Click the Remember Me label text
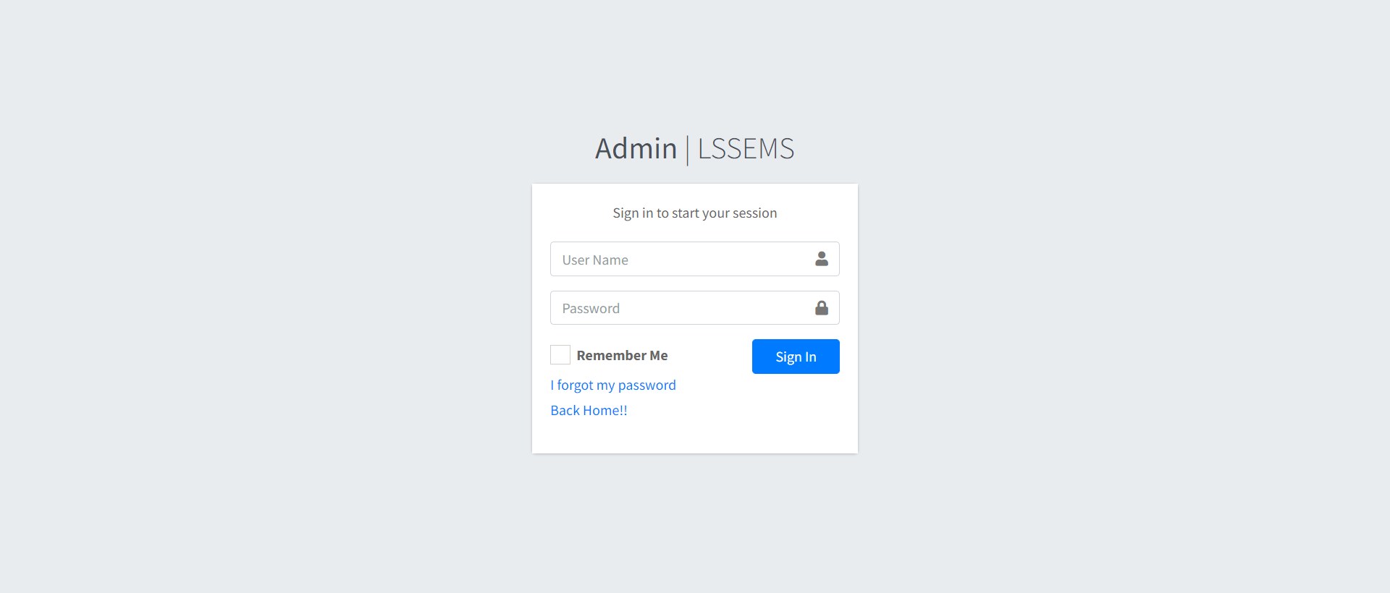The image size is (1390, 593). 621,354
